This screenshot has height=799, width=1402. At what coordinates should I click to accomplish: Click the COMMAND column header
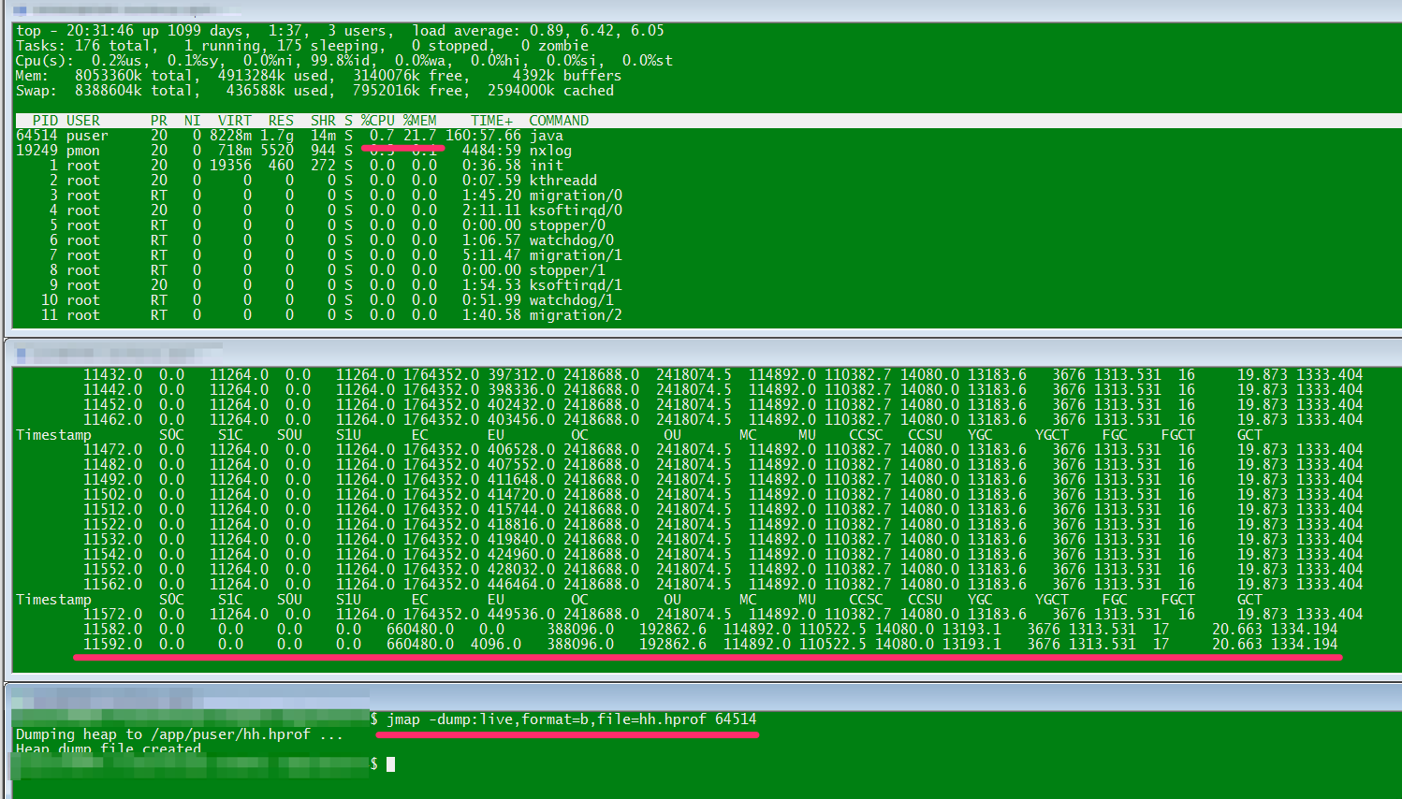tap(559, 121)
